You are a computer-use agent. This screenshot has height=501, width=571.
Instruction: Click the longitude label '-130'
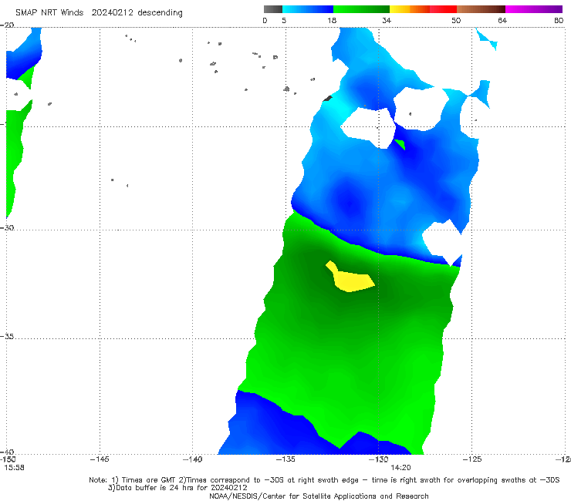click(x=379, y=459)
